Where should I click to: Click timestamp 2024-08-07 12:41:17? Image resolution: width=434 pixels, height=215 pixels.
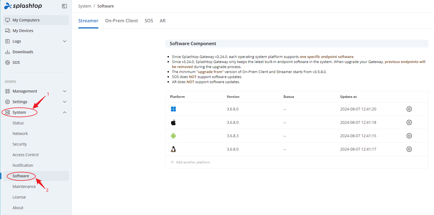coord(358,149)
